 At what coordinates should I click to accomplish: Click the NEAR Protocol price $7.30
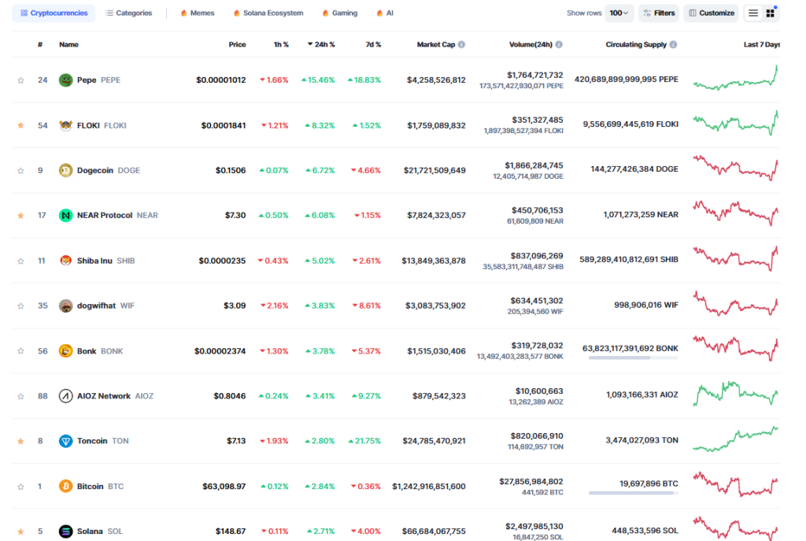(235, 216)
